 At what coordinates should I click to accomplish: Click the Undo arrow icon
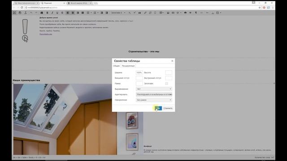point(31,13)
